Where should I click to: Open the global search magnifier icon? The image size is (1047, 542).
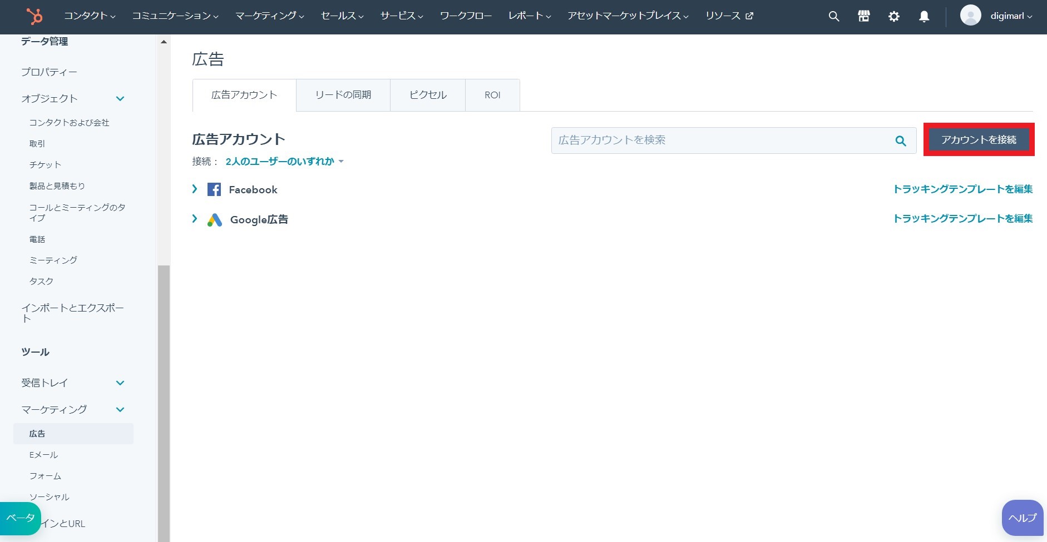click(833, 16)
